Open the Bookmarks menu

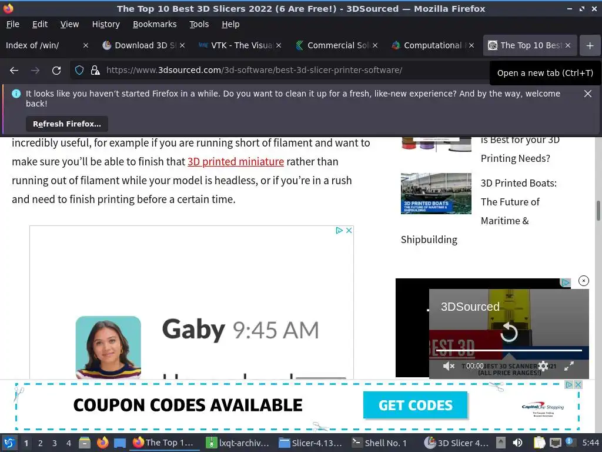155,24
